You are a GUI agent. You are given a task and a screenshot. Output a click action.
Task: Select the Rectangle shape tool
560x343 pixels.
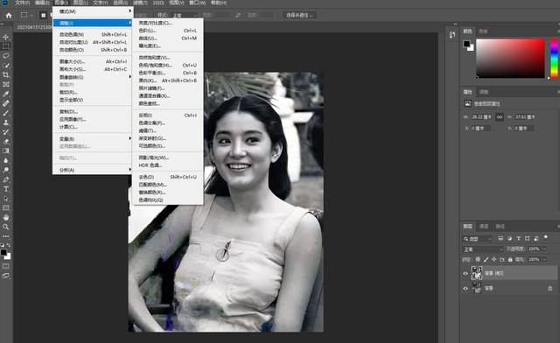6,207
